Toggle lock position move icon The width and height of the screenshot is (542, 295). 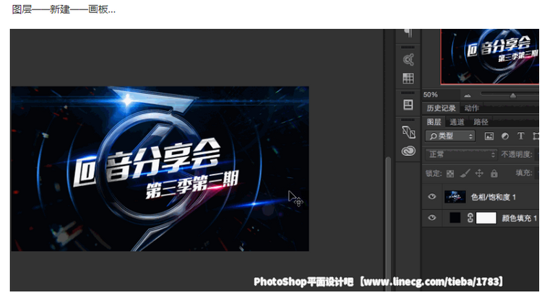coord(479,173)
